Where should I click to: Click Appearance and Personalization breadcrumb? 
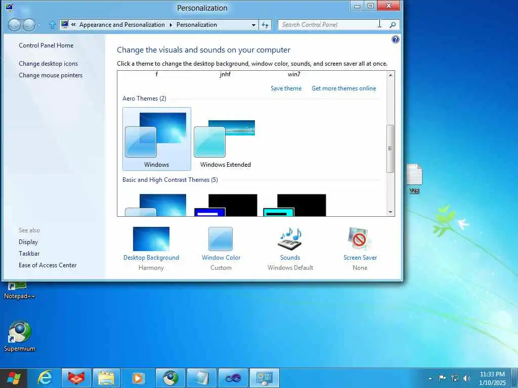pos(122,25)
